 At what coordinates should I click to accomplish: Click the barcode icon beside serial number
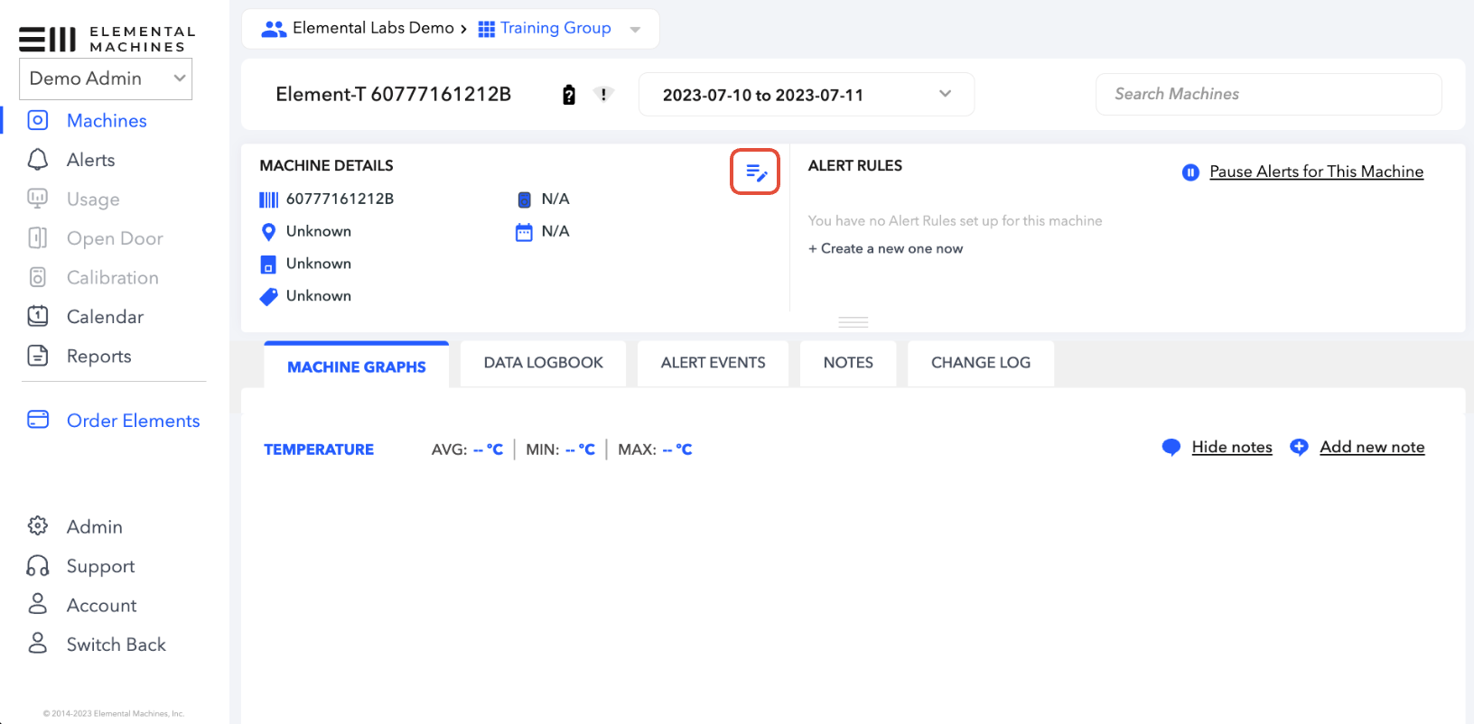269,200
